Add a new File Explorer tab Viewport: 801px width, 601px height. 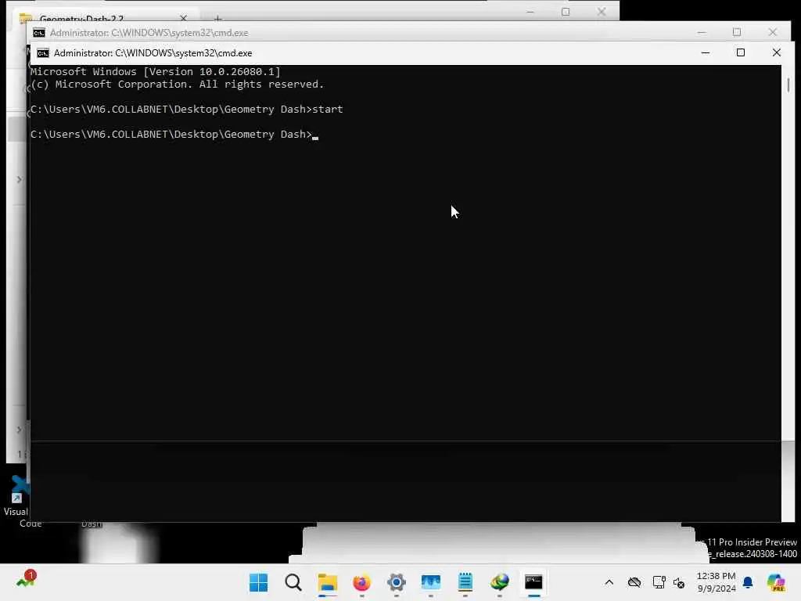pos(218,19)
